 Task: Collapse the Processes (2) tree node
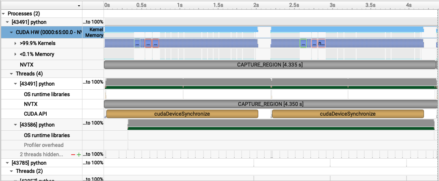3,13
